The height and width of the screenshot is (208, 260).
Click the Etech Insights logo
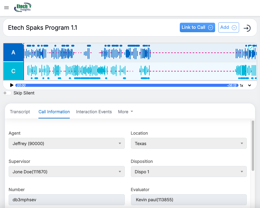tap(23, 8)
